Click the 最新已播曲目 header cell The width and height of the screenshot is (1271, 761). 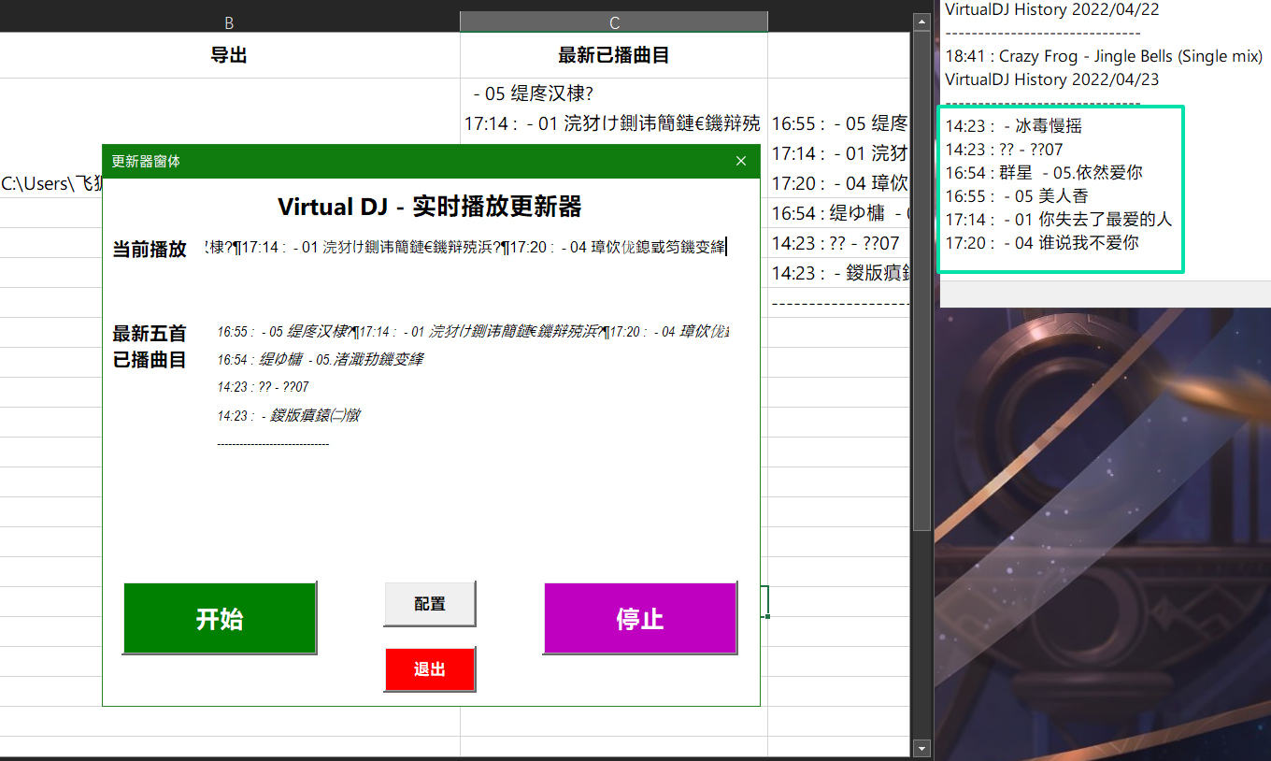[614, 55]
